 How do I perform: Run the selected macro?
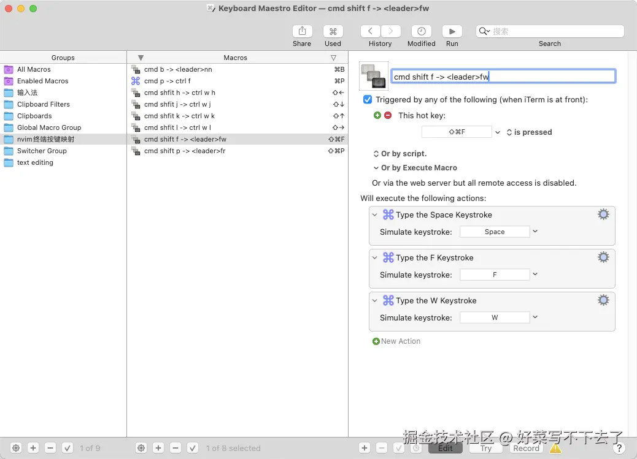click(x=452, y=31)
